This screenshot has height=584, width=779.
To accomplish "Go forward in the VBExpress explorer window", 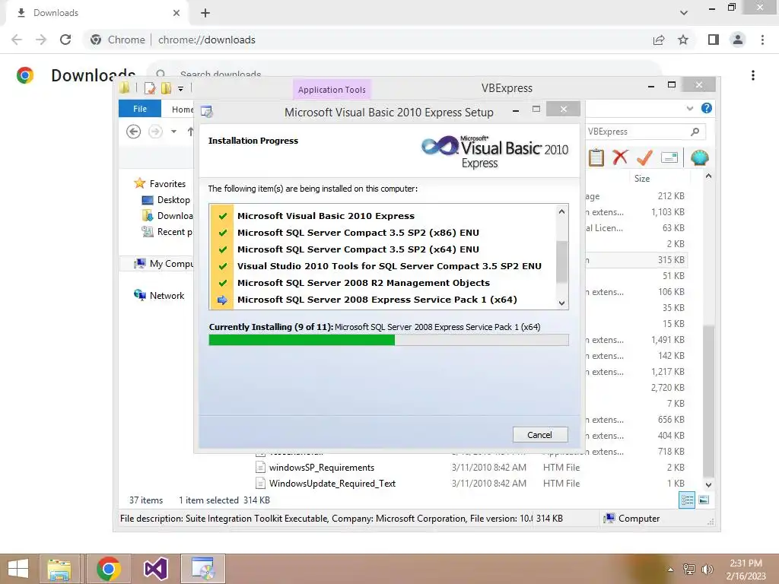I will 155,132.
